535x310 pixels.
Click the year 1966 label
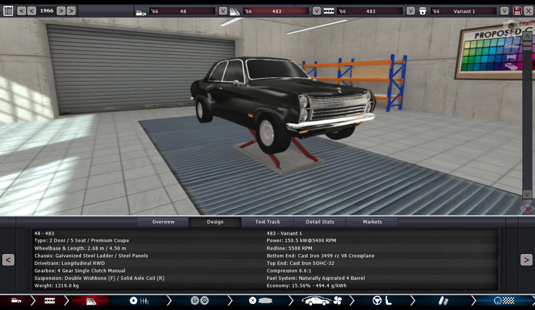(x=47, y=11)
